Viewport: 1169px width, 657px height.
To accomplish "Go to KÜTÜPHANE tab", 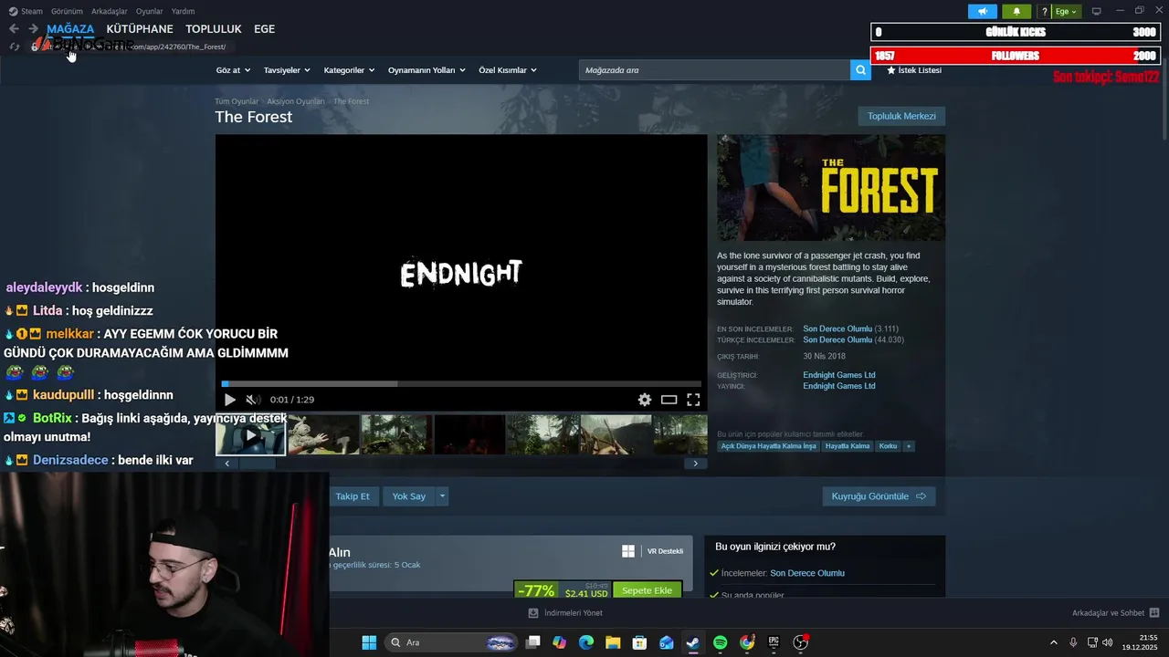I will pyautogui.click(x=140, y=29).
